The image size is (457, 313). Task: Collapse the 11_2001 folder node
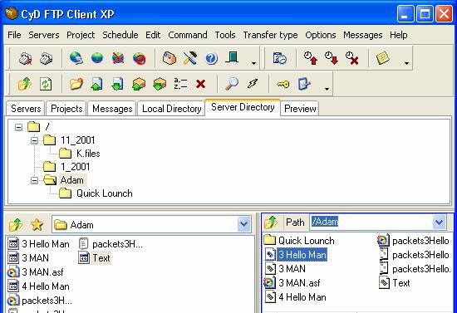[34, 140]
